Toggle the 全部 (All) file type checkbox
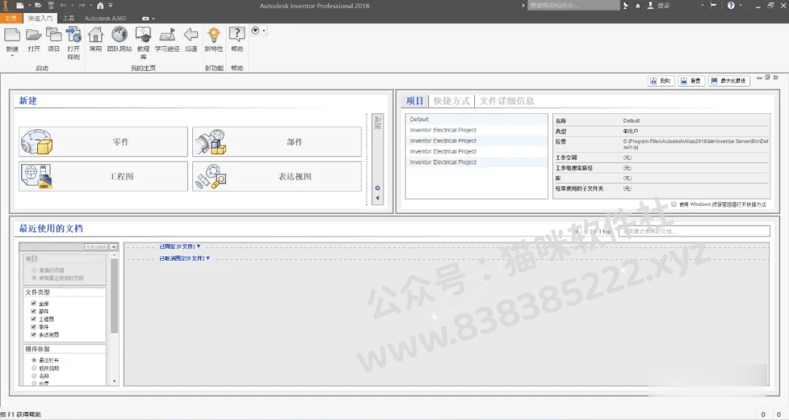The height and width of the screenshot is (420, 789). point(34,303)
